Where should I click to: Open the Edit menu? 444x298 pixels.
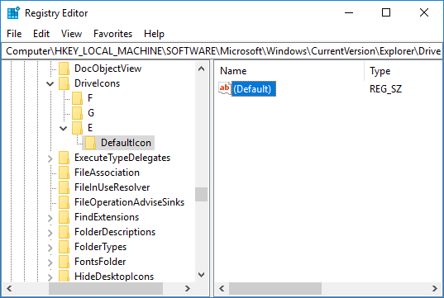[41, 34]
